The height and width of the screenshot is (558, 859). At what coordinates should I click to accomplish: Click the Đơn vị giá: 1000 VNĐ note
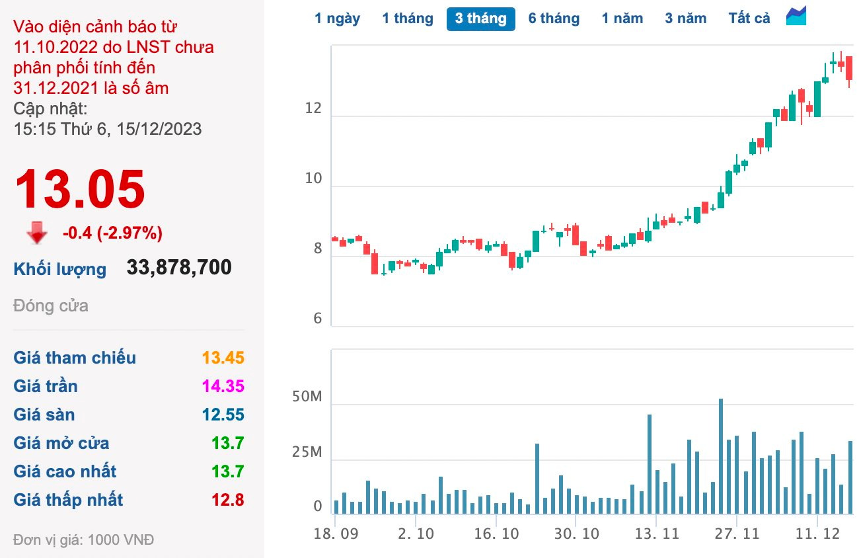(x=84, y=540)
